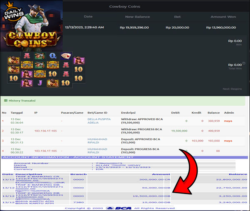The height and width of the screenshot is (211, 250).
Task: Click the 22,800,000.00 statement balance
Action: [x=231, y=179]
